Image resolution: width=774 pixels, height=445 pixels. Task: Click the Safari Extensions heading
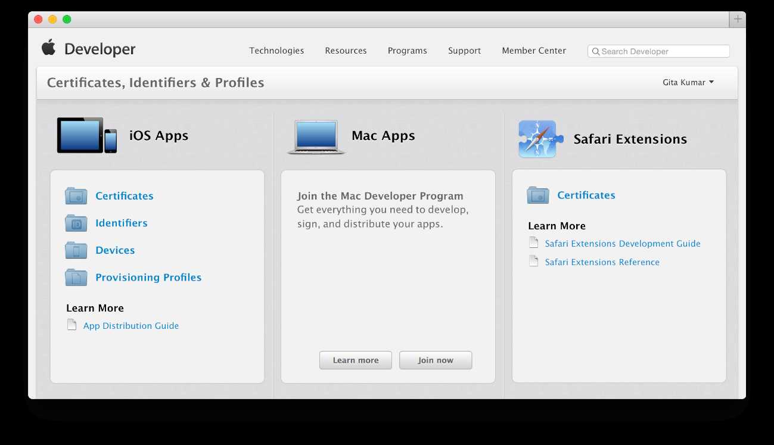coord(630,139)
